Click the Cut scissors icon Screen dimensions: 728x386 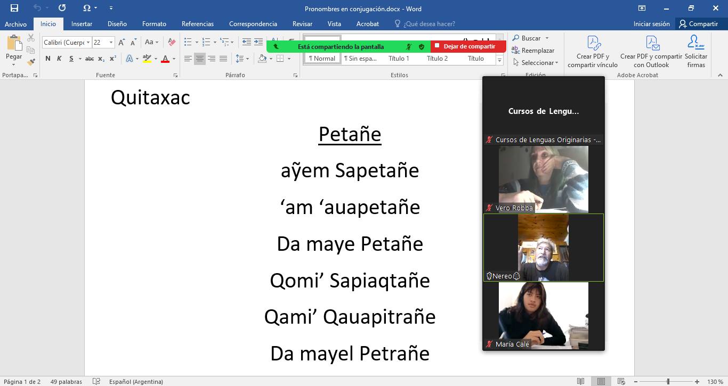(31, 38)
